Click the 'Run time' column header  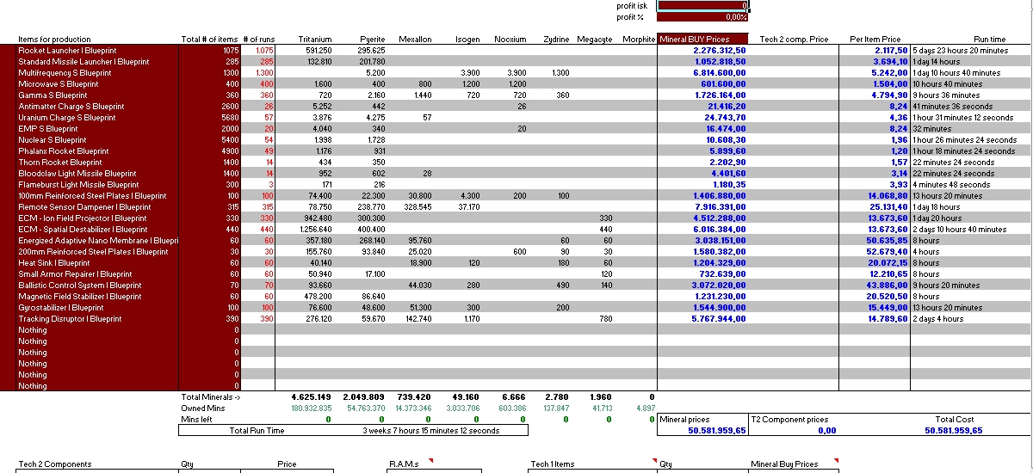point(990,40)
